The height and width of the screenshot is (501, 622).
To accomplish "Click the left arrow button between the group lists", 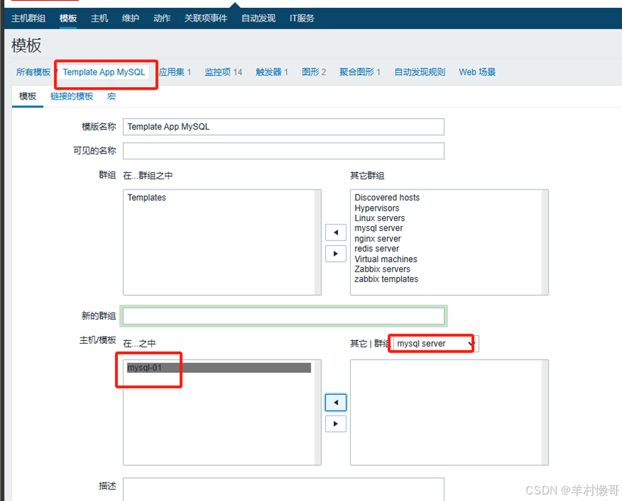I will coord(336,233).
